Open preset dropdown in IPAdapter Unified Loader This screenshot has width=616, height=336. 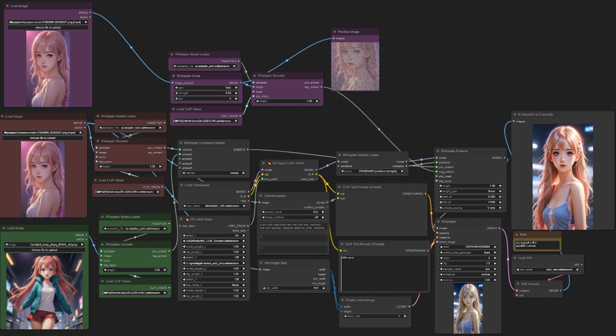click(372, 171)
